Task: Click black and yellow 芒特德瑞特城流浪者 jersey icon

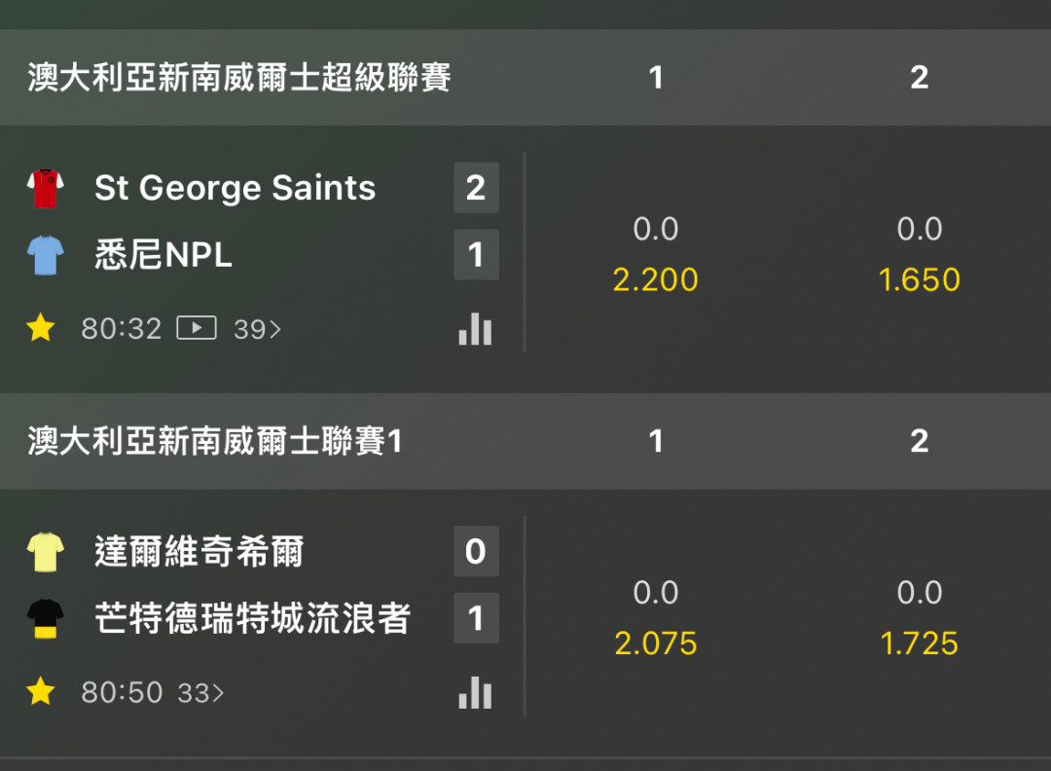Action: (x=45, y=618)
